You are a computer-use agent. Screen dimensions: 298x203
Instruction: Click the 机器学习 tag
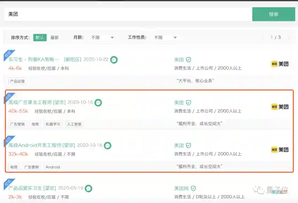tap(53, 124)
